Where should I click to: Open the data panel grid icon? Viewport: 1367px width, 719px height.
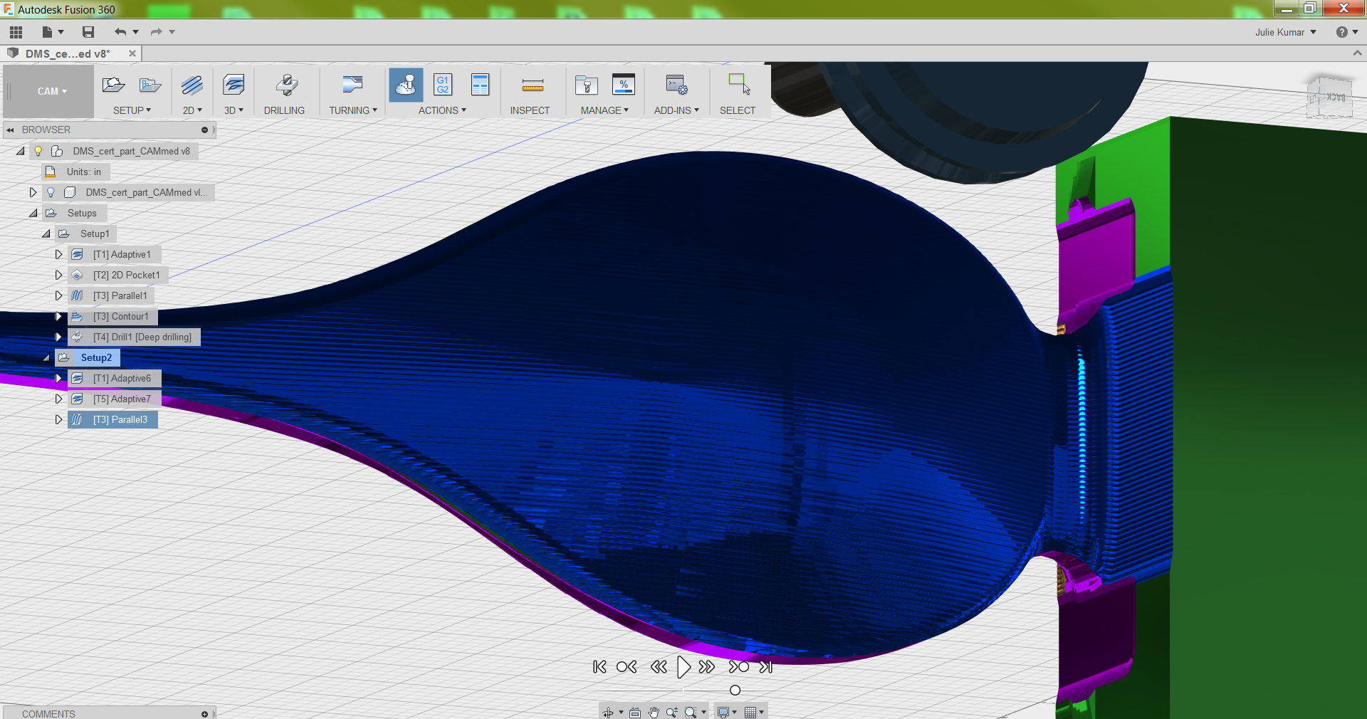(16, 32)
